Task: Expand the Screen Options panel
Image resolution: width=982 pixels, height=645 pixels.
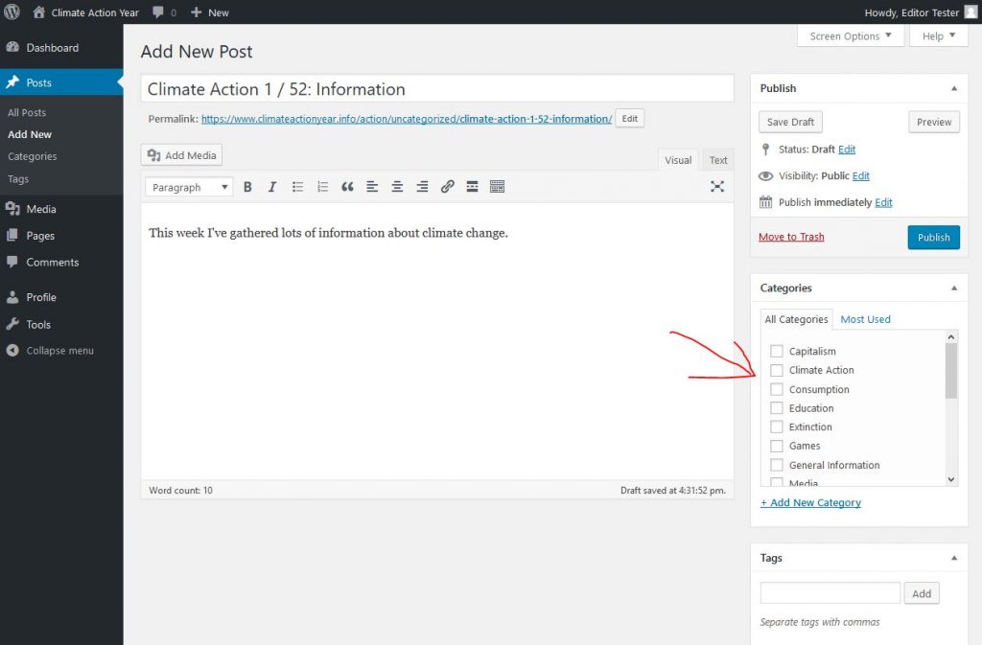Action: coord(850,36)
